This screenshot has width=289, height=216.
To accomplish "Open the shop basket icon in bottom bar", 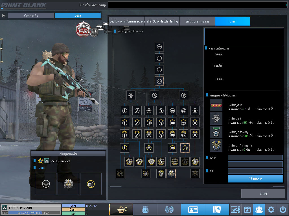I will (x=121, y=209).
